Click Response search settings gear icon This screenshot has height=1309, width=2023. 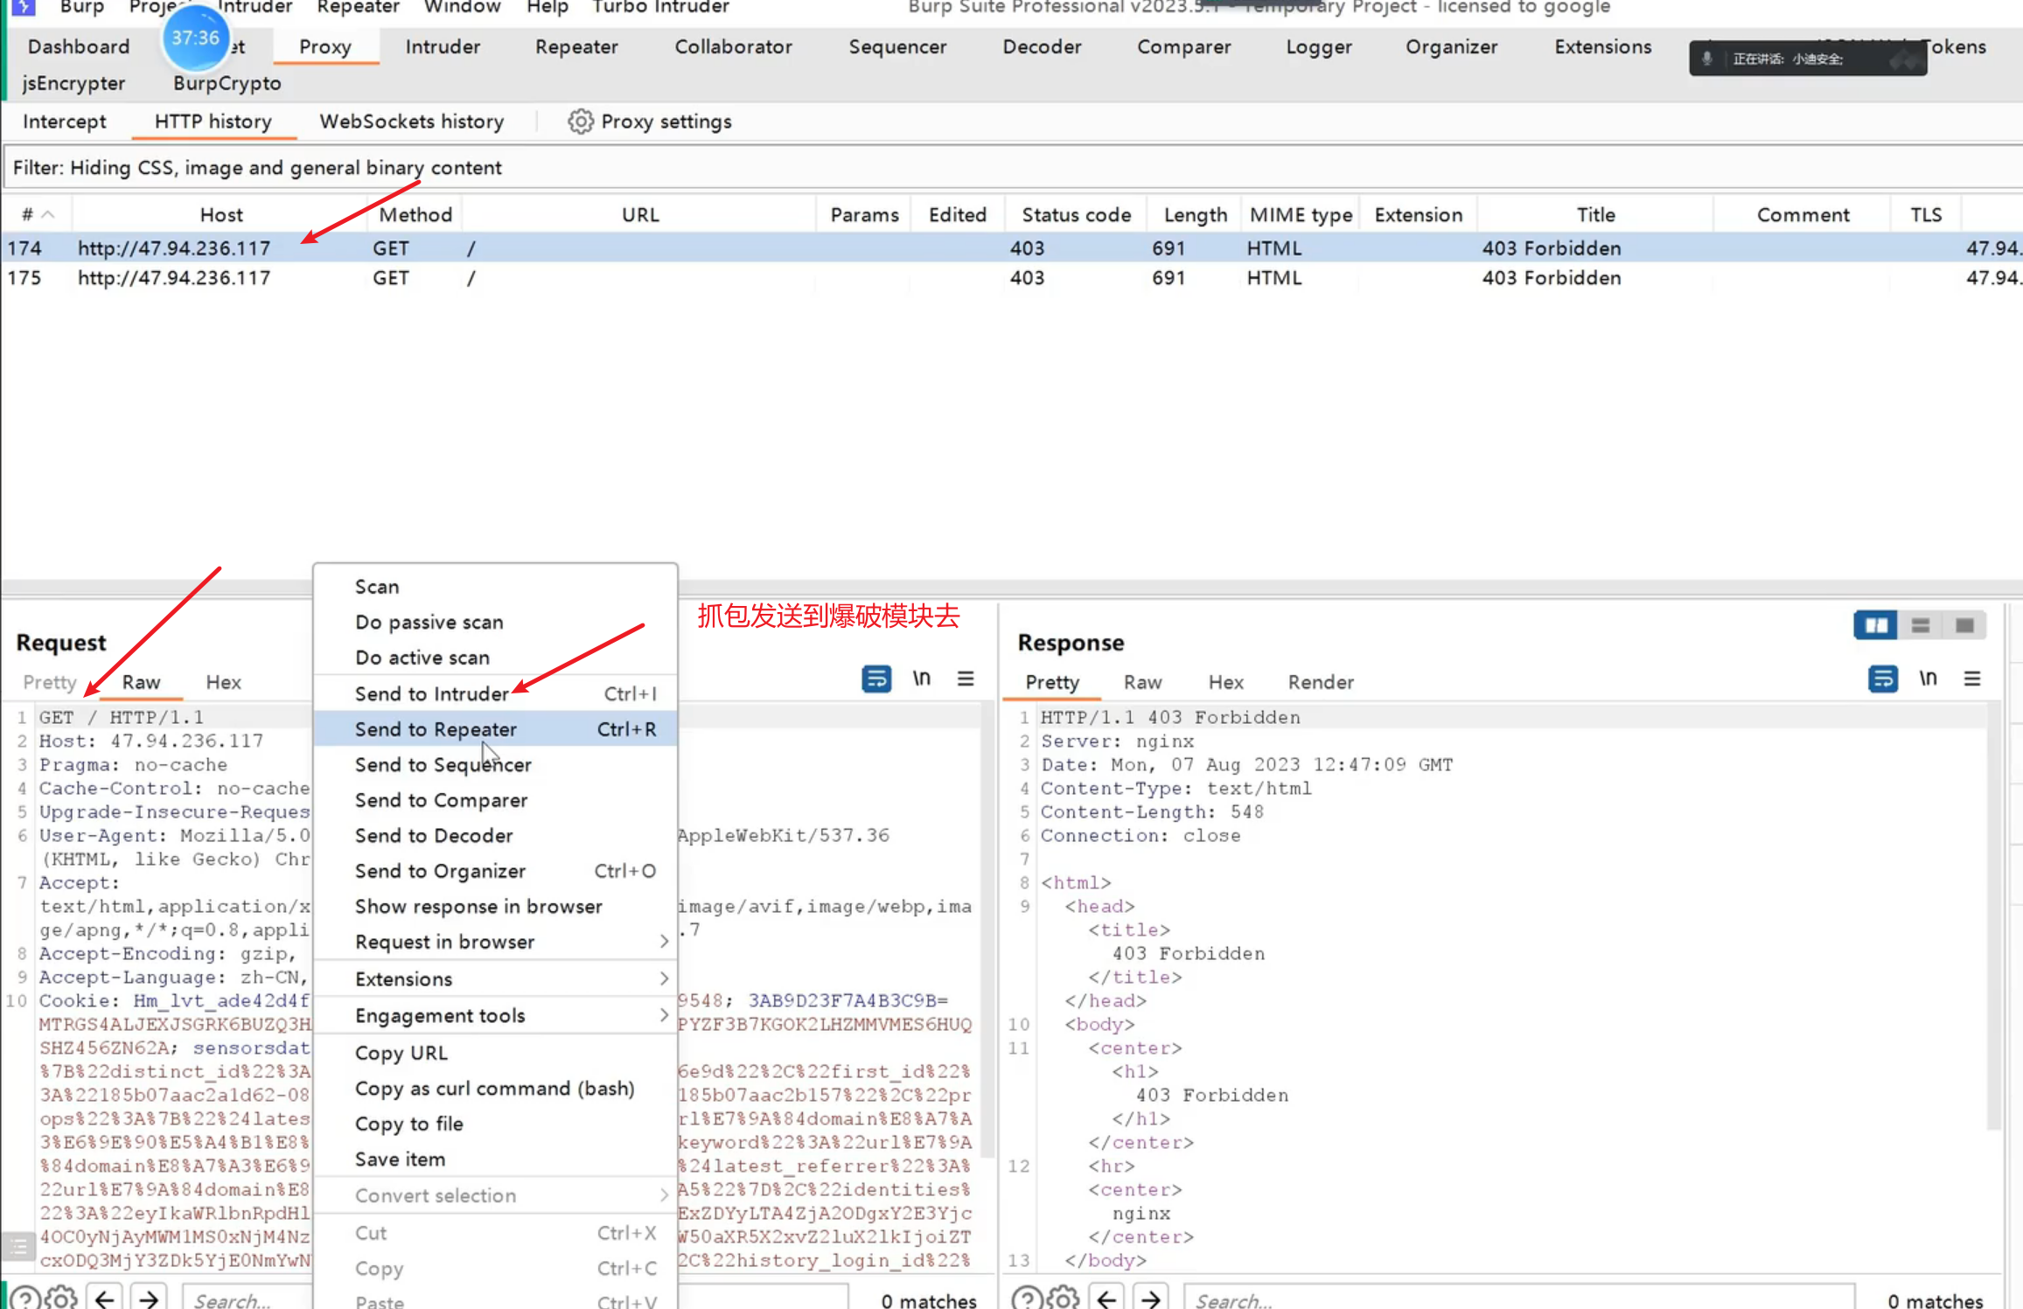click(1063, 1299)
